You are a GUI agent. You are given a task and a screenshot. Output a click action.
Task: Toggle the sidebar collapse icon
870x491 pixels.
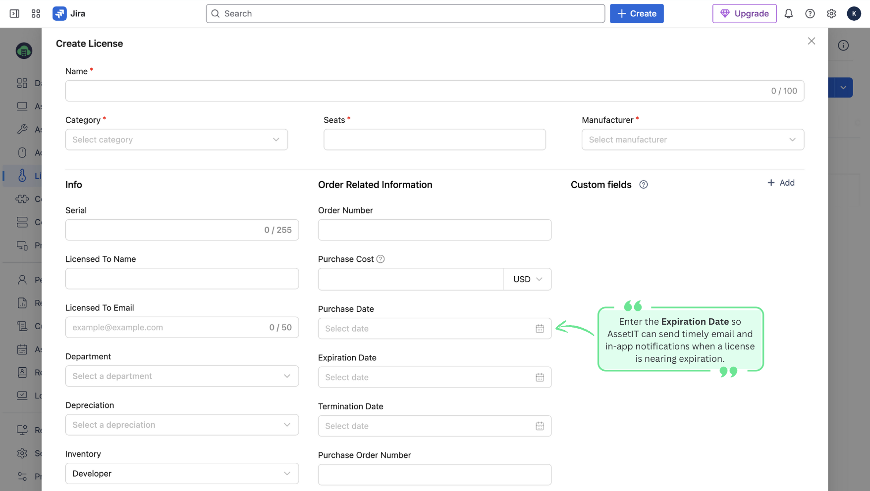click(x=14, y=13)
